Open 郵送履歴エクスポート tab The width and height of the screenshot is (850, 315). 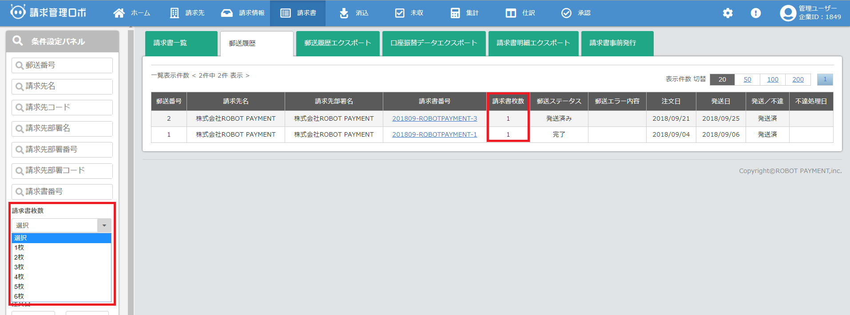(x=338, y=43)
